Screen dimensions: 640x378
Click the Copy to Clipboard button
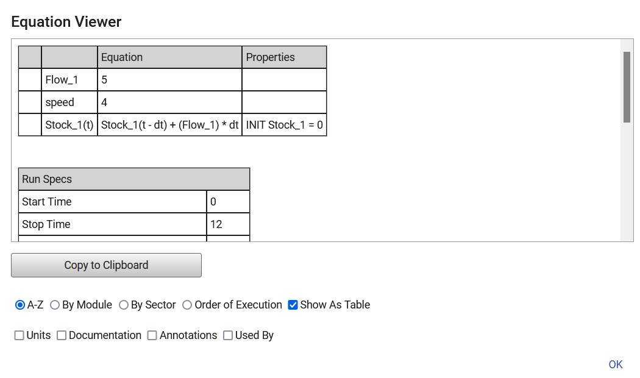point(106,265)
